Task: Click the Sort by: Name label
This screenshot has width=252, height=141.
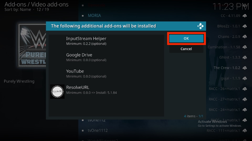Action: coord(18,10)
